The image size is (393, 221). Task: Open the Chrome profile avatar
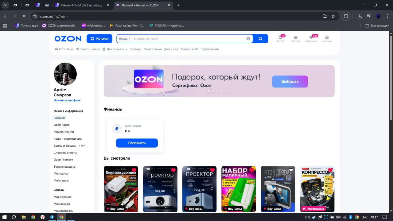pyautogui.click(x=378, y=16)
